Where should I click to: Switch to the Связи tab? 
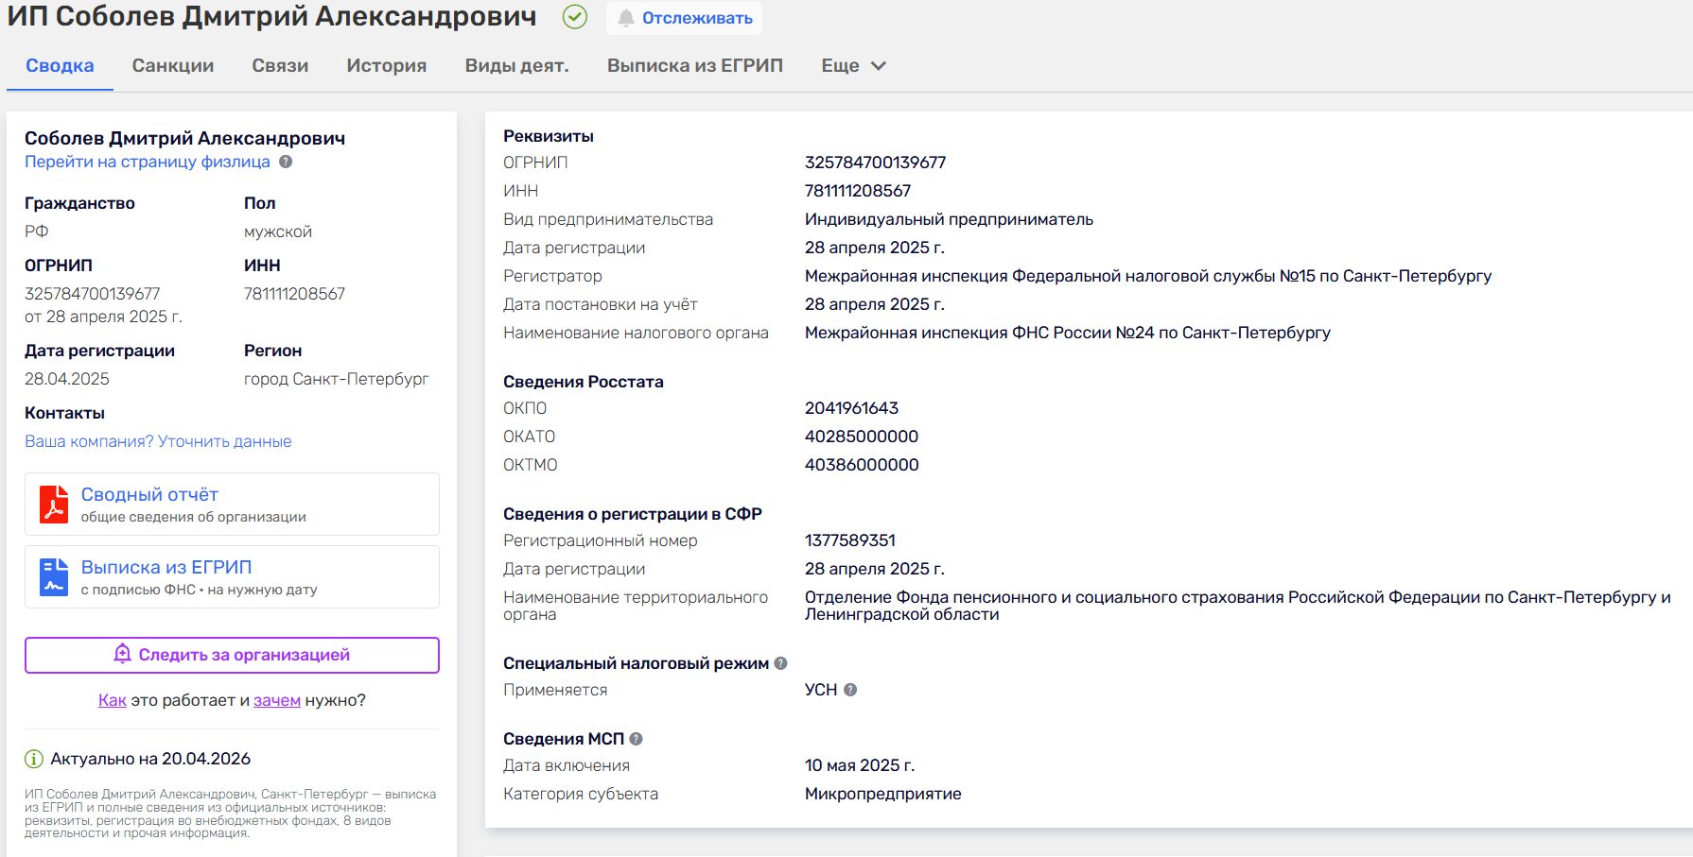coord(280,66)
